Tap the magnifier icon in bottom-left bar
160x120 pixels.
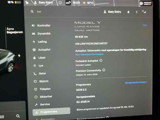pos(18,116)
